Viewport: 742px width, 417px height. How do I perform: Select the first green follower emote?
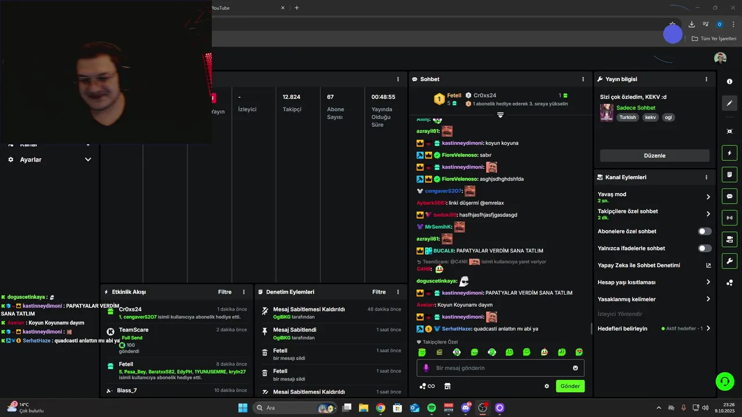click(x=422, y=352)
